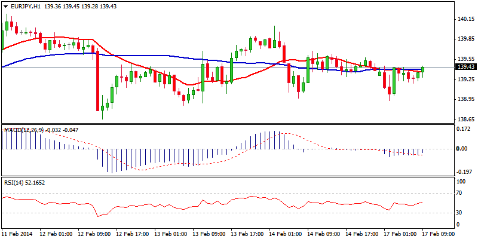Click the 139.85 price axis label
The width and height of the screenshot is (478, 239).
point(467,39)
